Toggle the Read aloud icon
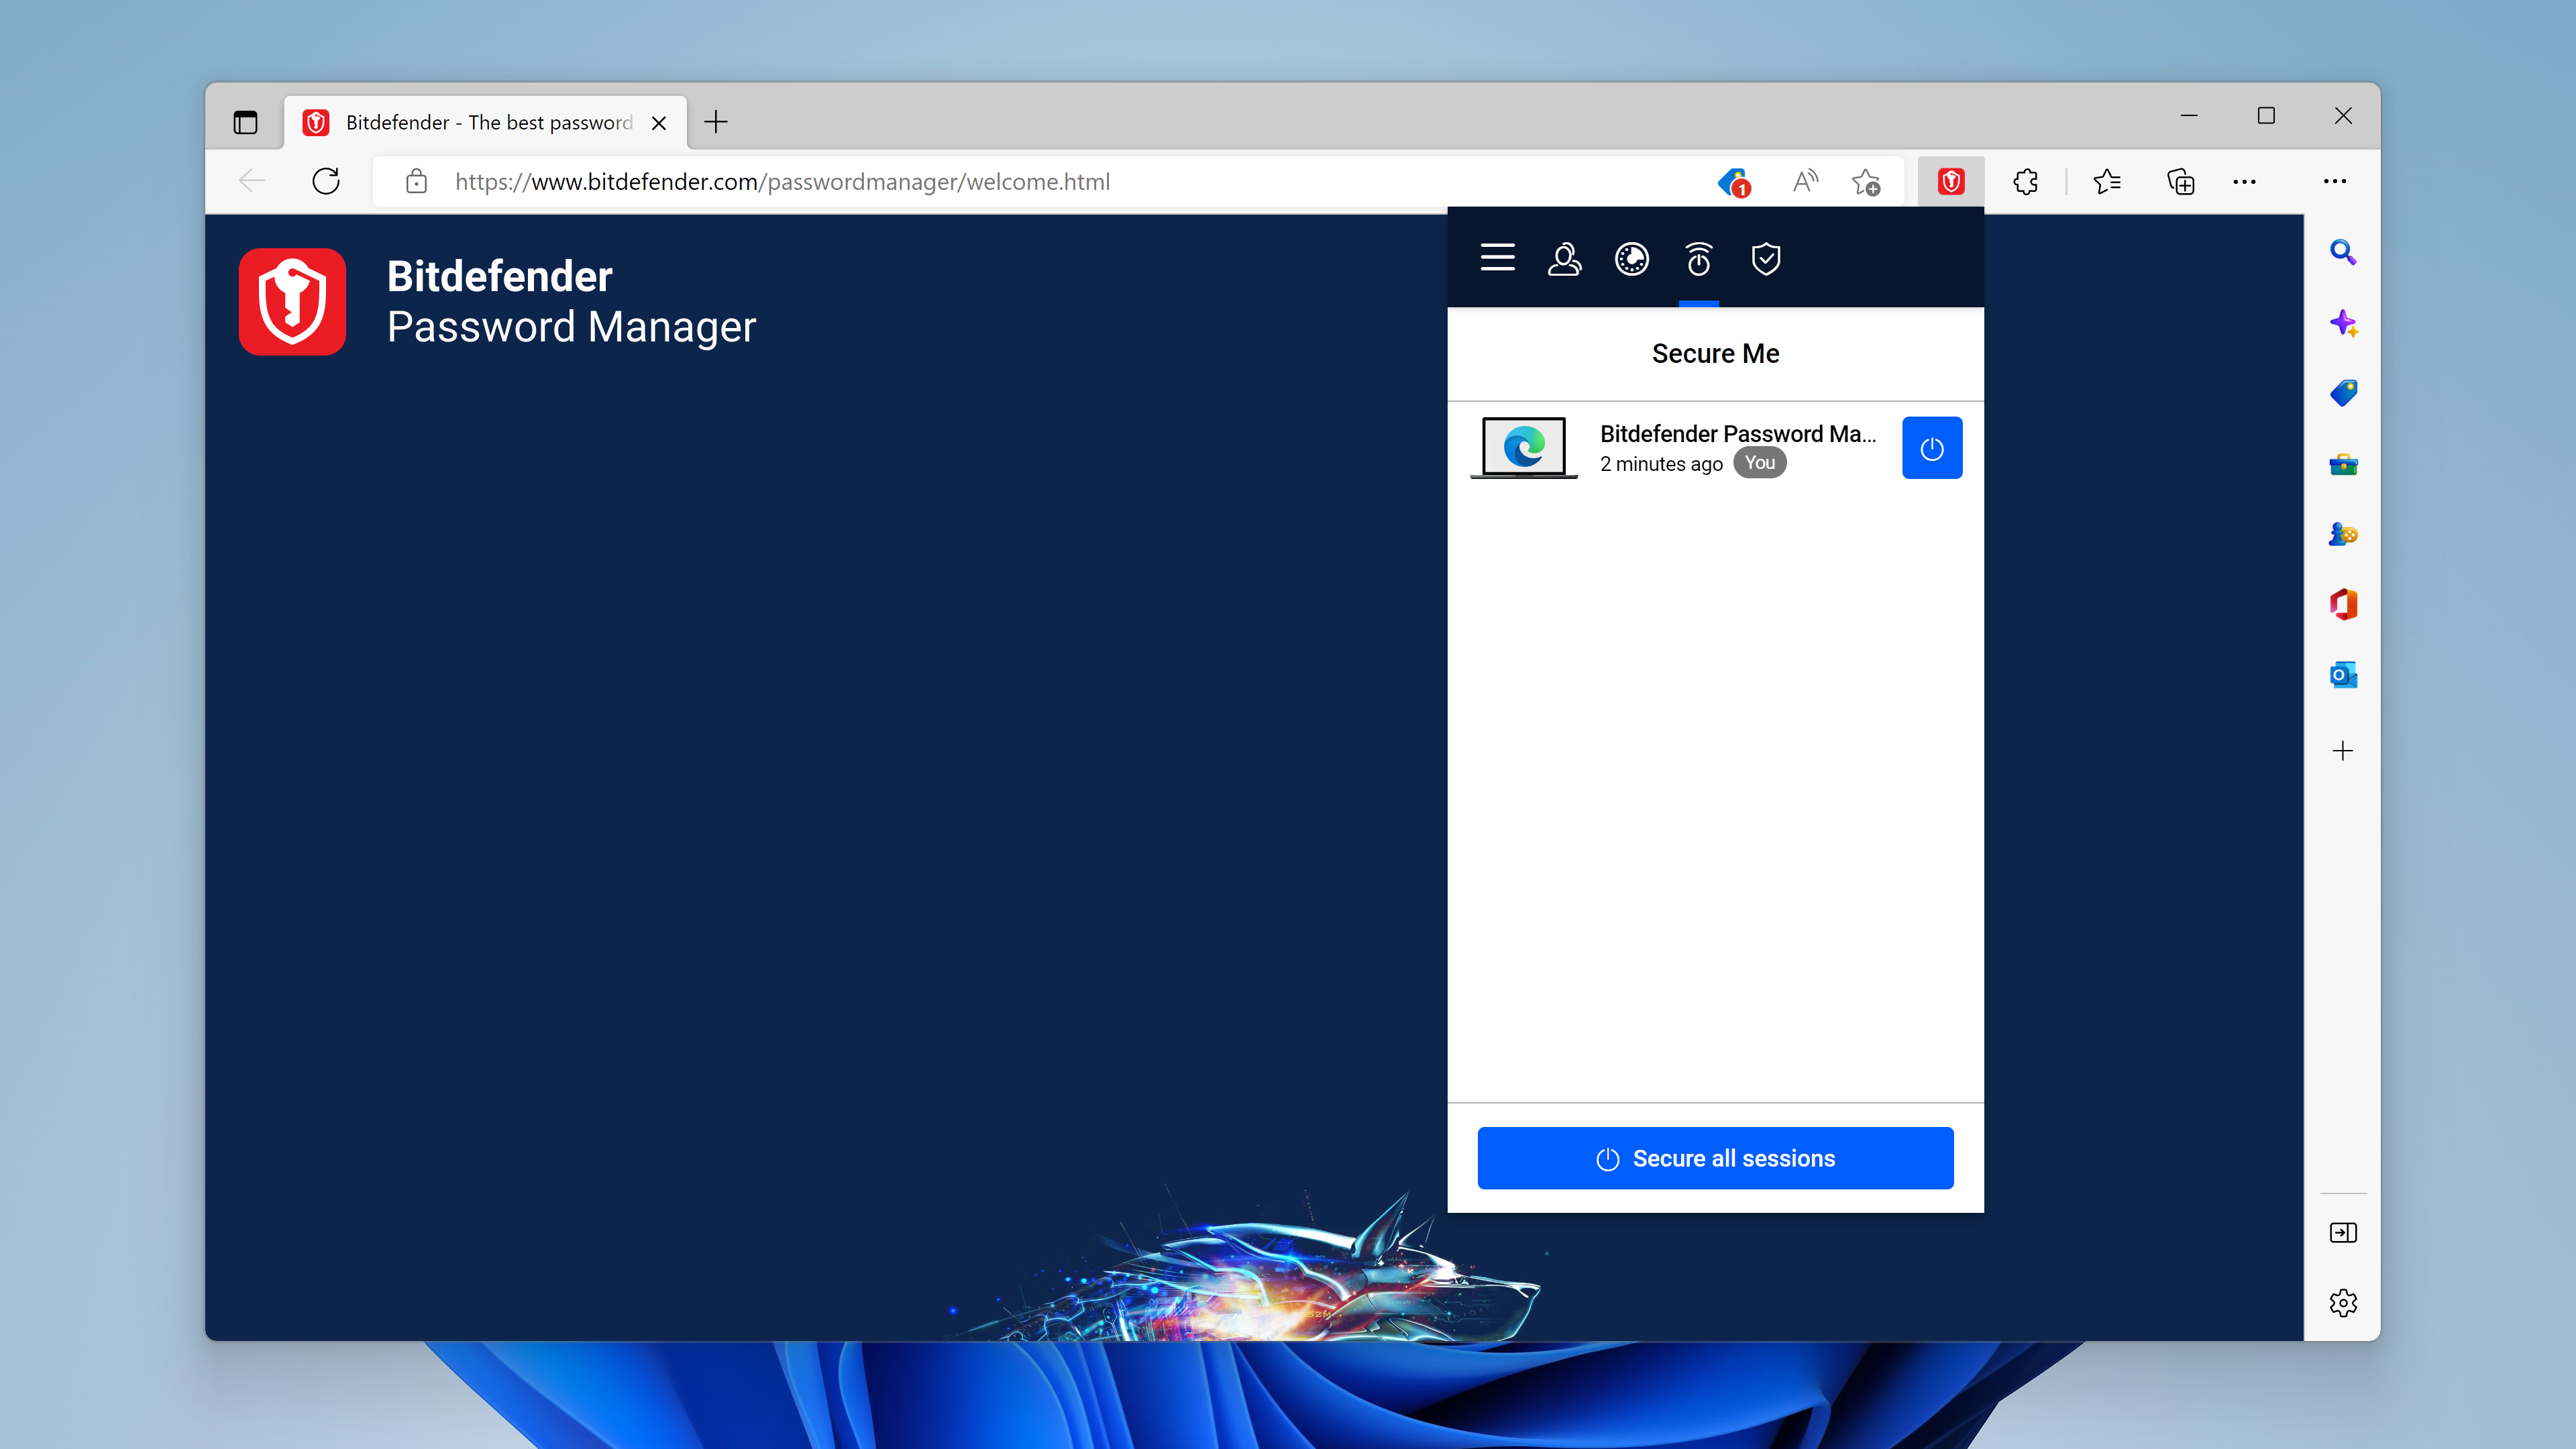Image resolution: width=2576 pixels, height=1449 pixels. point(1805,181)
